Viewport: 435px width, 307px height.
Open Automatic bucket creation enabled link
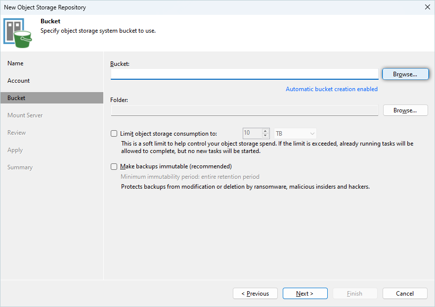(331, 89)
